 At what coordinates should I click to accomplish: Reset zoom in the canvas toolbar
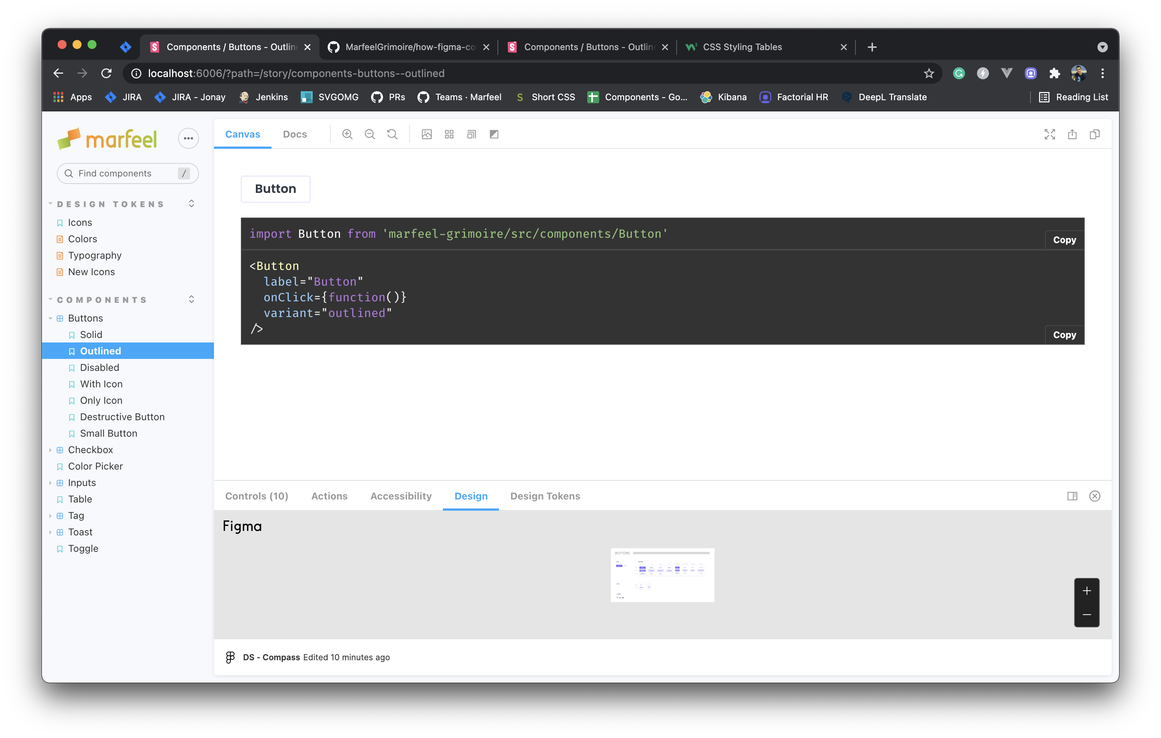point(392,135)
